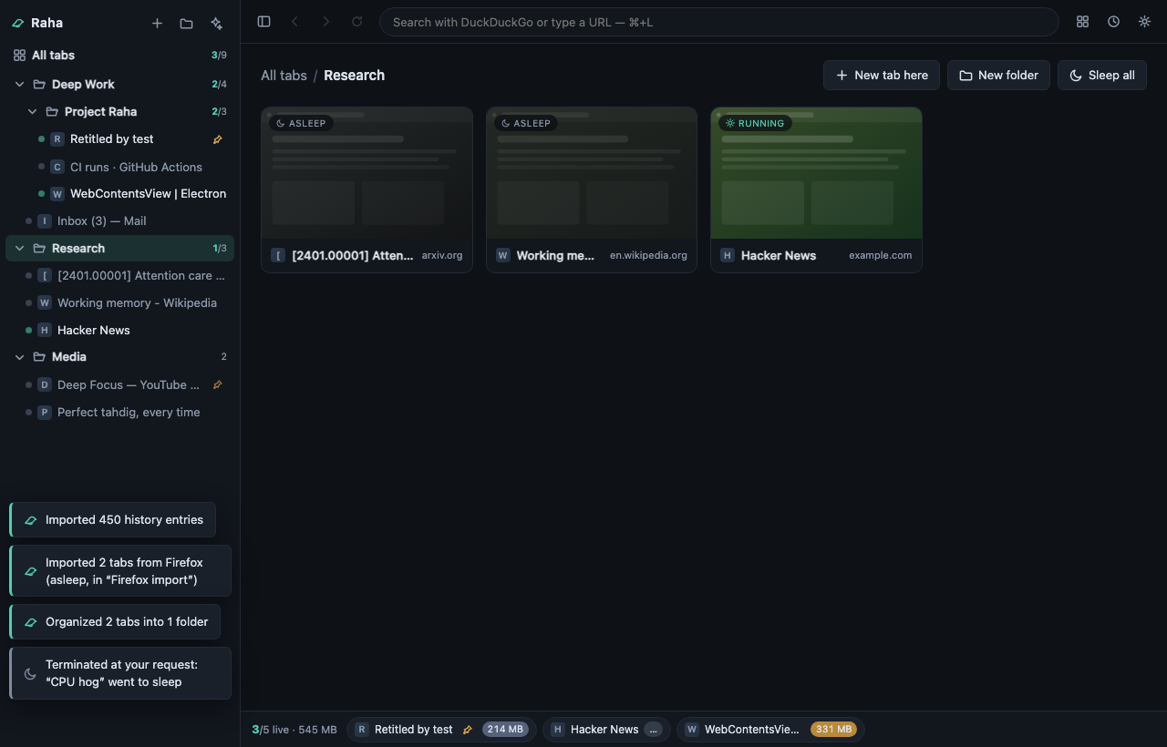1167x747 pixels.
Task: Click the search or URL address field
Action: pyautogui.click(x=718, y=22)
